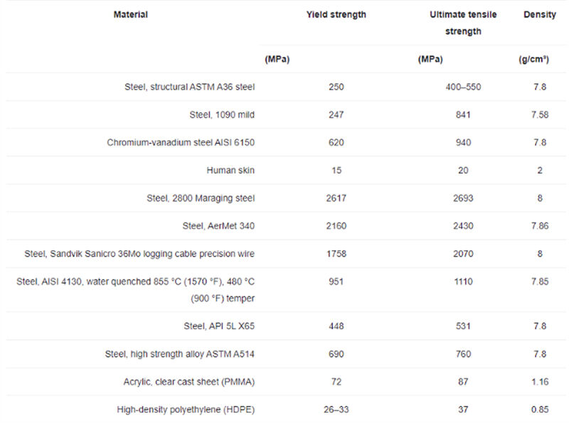The height and width of the screenshot is (423, 569).
Task: Click the 7.58 density value
Action: click(540, 115)
